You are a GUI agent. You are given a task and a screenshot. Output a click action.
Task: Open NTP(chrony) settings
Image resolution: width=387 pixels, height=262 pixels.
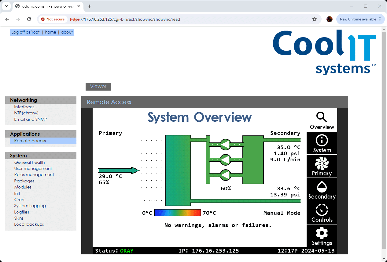(x=26, y=113)
